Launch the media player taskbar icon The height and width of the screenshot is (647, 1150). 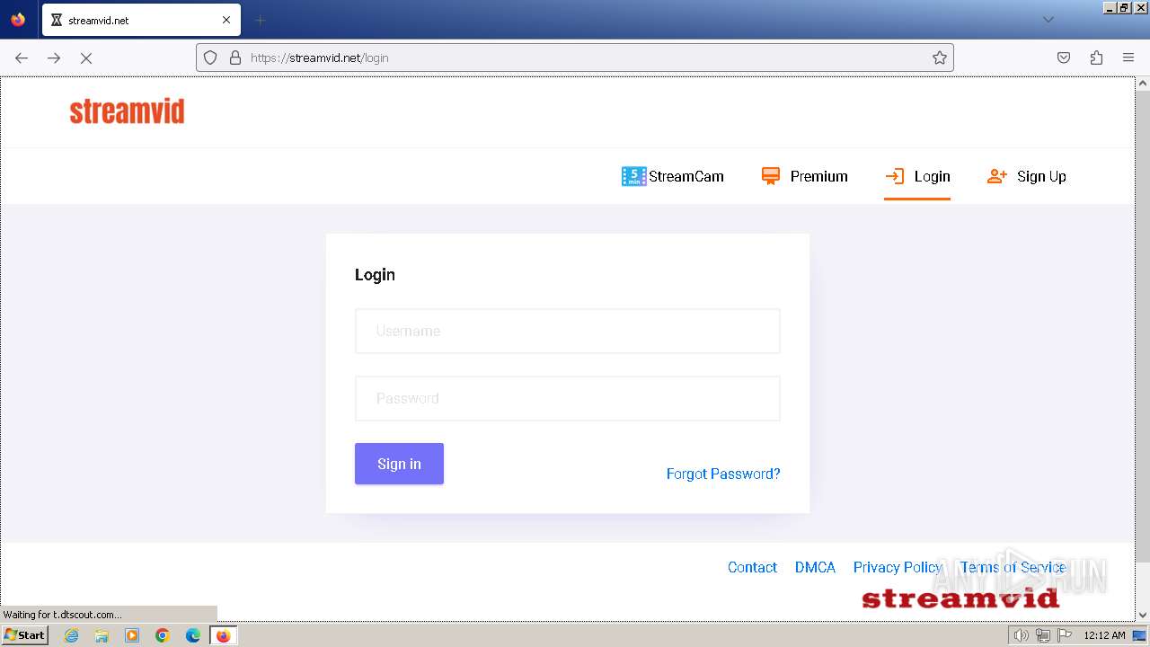(132, 635)
